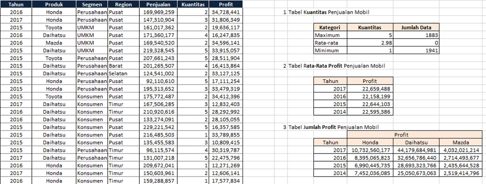Image resolution: width=486 pixels, height=184 pixels.
Task: Click sales cell 159,288,857
Action: pyautogui.click(x=158, y=181)
